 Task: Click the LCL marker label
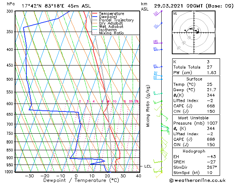pos(148,166)
